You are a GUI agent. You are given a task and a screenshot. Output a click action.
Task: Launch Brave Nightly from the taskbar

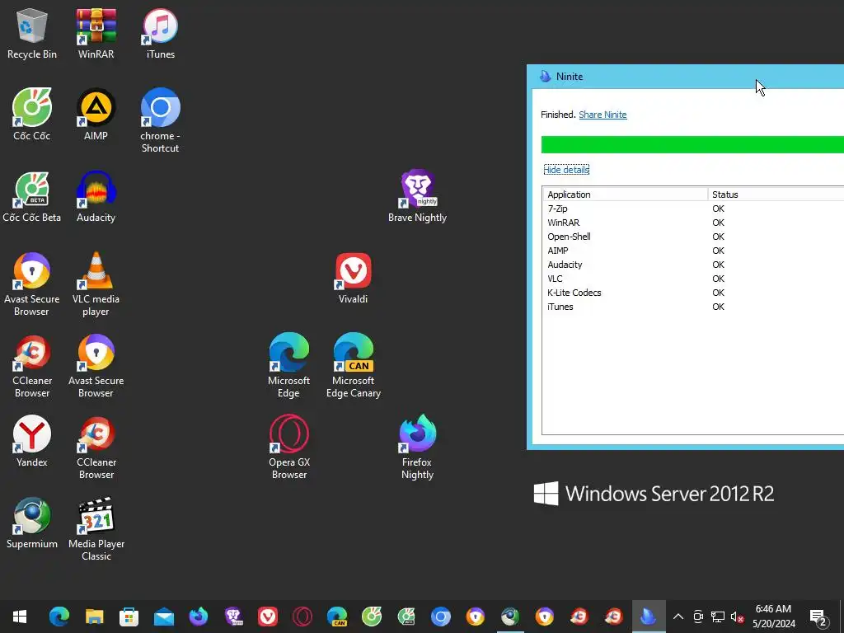233,617
